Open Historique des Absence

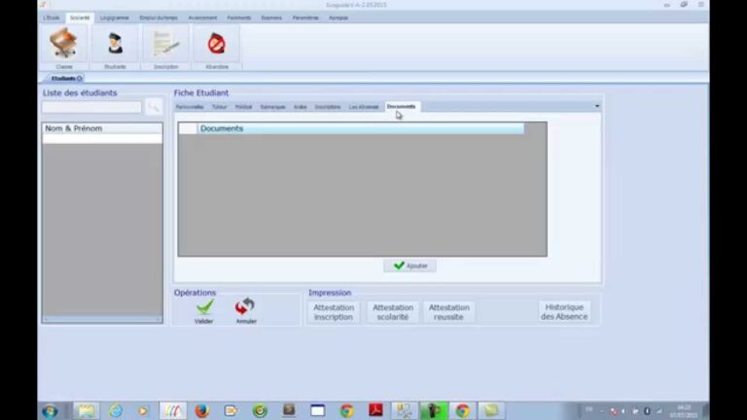click(564, 312)
